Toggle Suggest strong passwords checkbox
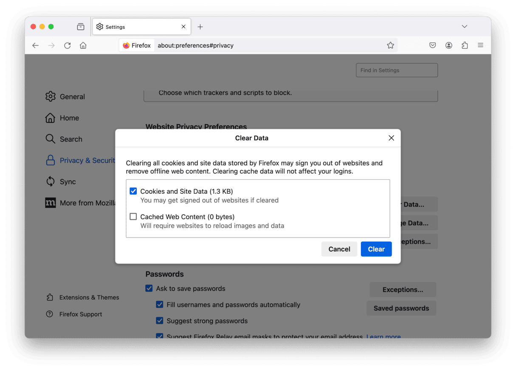516x371 pixels. [x=160, y=321]
